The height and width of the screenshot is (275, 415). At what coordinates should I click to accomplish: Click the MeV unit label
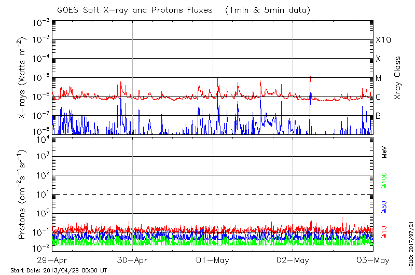tap(384, 152)
